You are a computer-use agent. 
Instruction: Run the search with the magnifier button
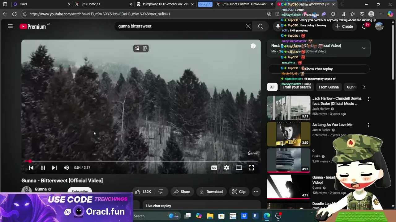click(260, 26)
